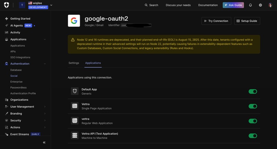277x149 pixels.
Task: Click the Google logo thumbnail
Action: pos(74,21)
